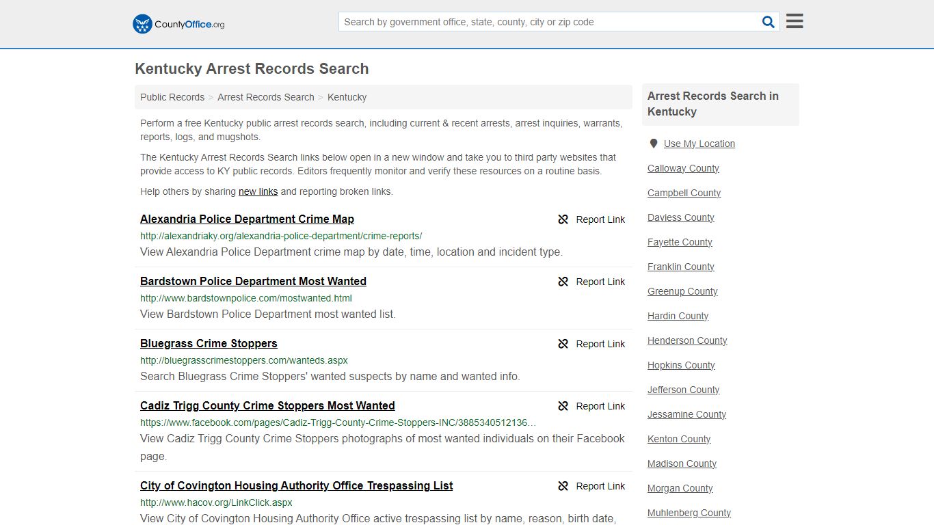Go to Arrest Records Search breadcrumb
This screenshot has height=525, width=934.
click(266, 97)
